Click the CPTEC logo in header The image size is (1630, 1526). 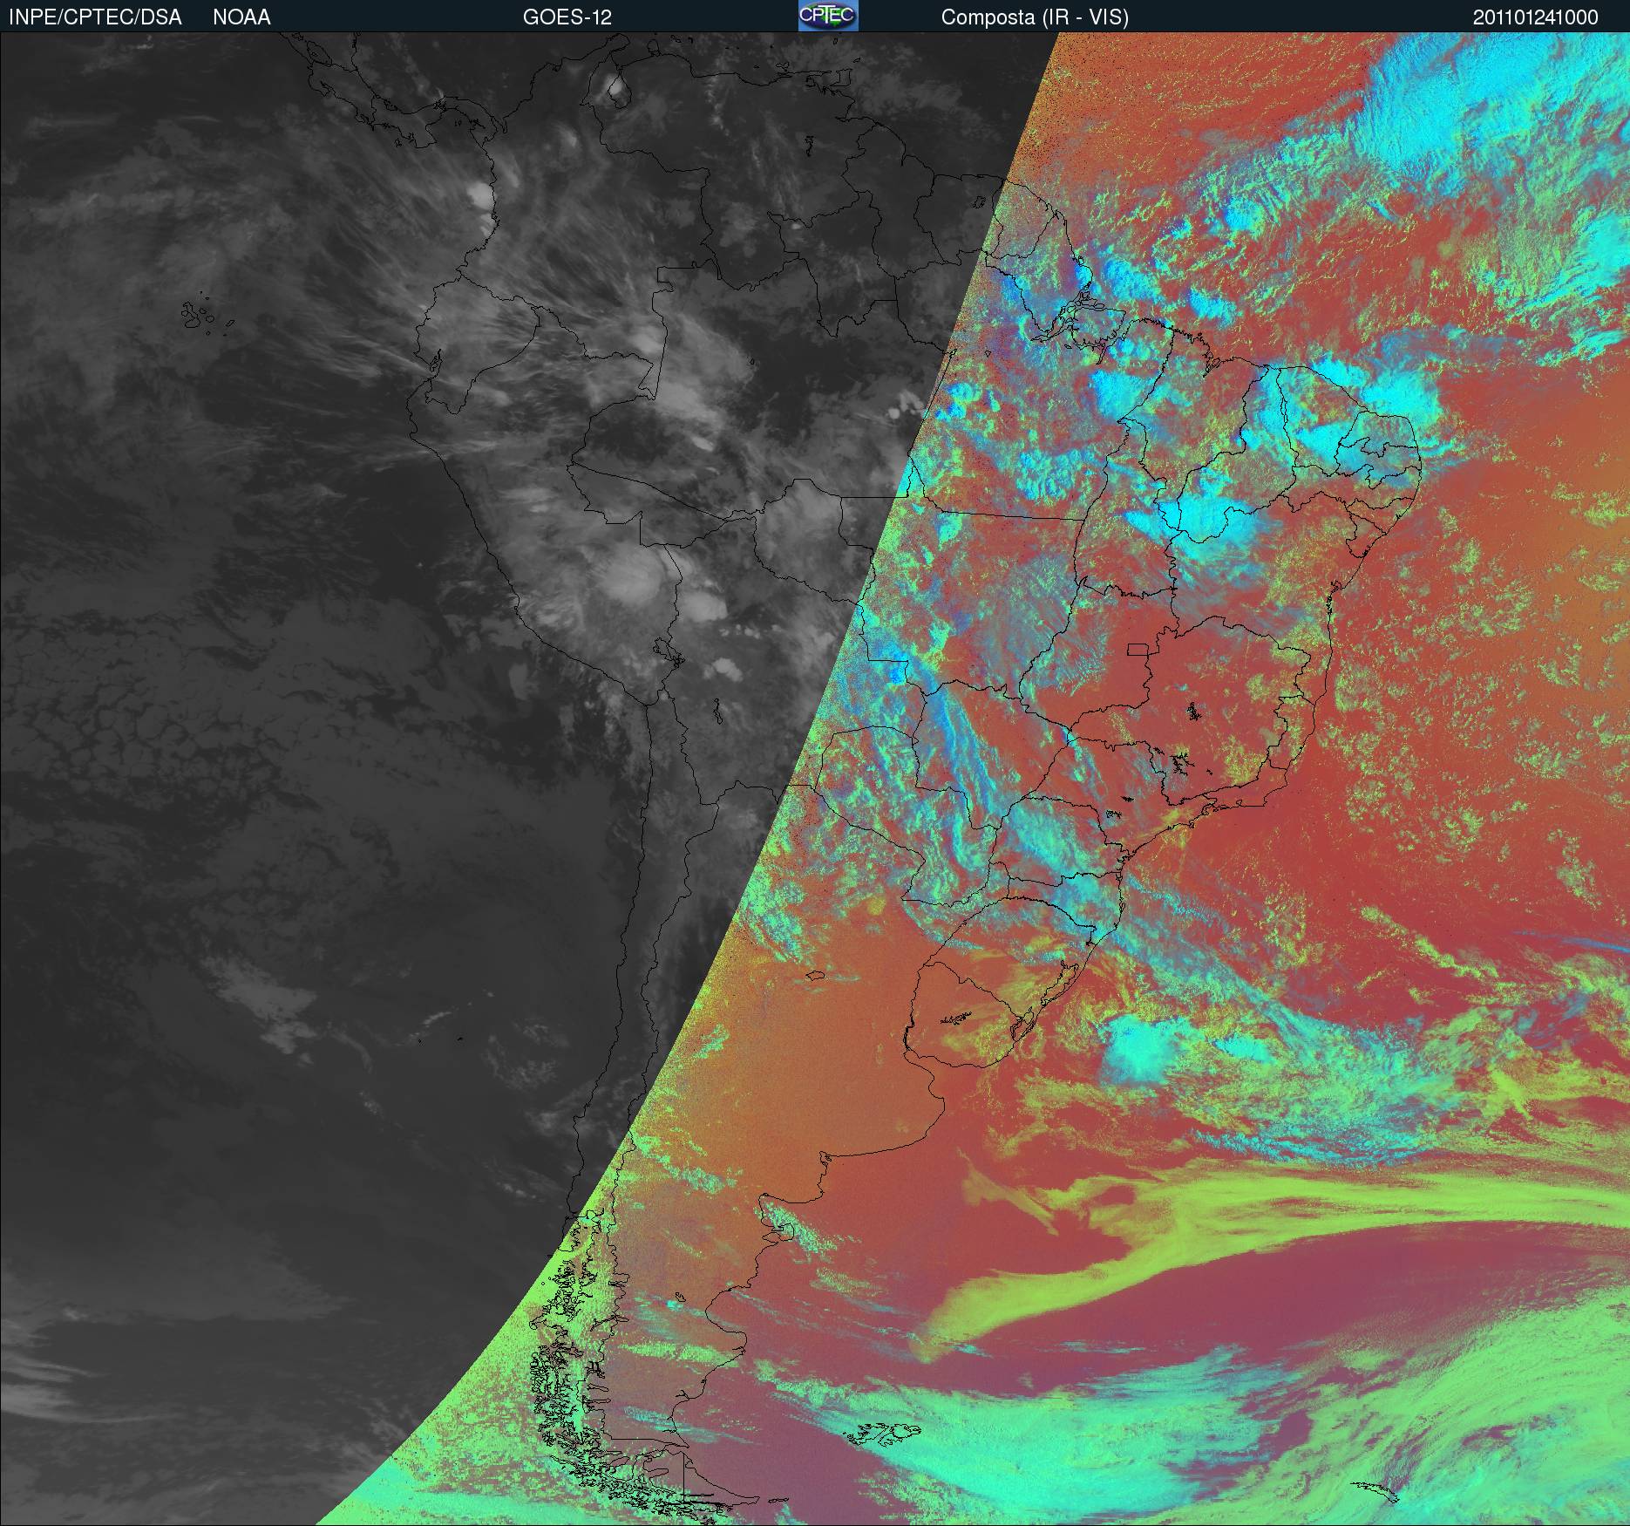click(828, 16)
